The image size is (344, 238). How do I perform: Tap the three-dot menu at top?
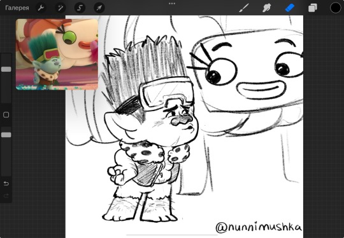tap(172, 4)
